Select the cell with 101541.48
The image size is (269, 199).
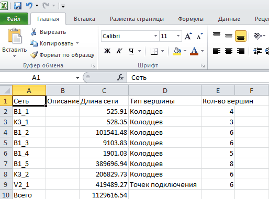[x=104, y=132]
